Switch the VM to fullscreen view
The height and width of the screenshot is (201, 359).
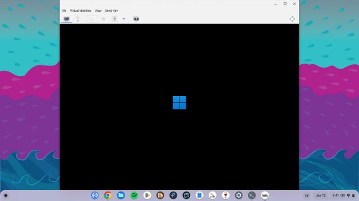[292, 19]
